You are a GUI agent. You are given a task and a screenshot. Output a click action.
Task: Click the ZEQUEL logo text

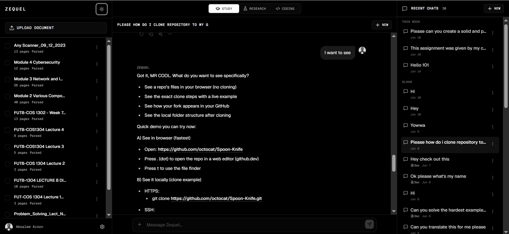15,9
